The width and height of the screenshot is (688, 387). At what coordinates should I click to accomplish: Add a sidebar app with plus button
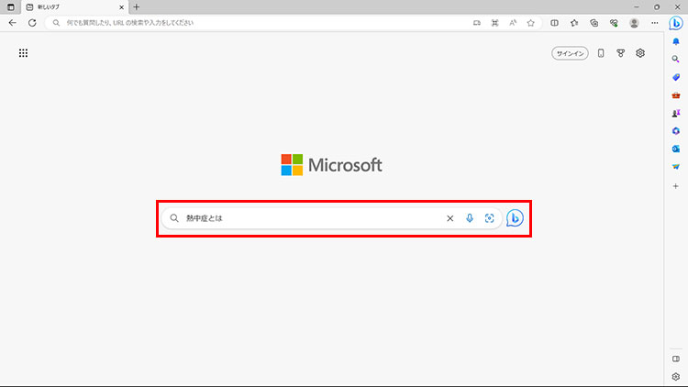(676, 186)
